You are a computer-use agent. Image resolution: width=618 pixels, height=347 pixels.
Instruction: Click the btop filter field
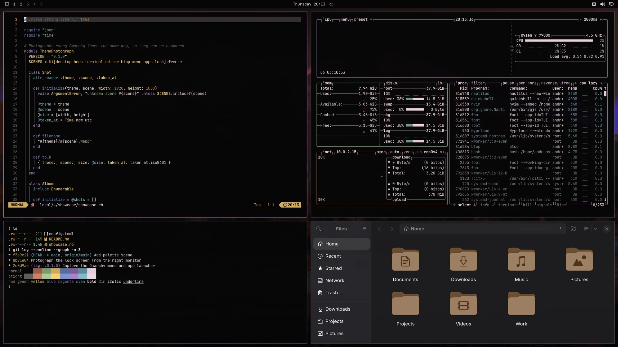tap(478, 83)
